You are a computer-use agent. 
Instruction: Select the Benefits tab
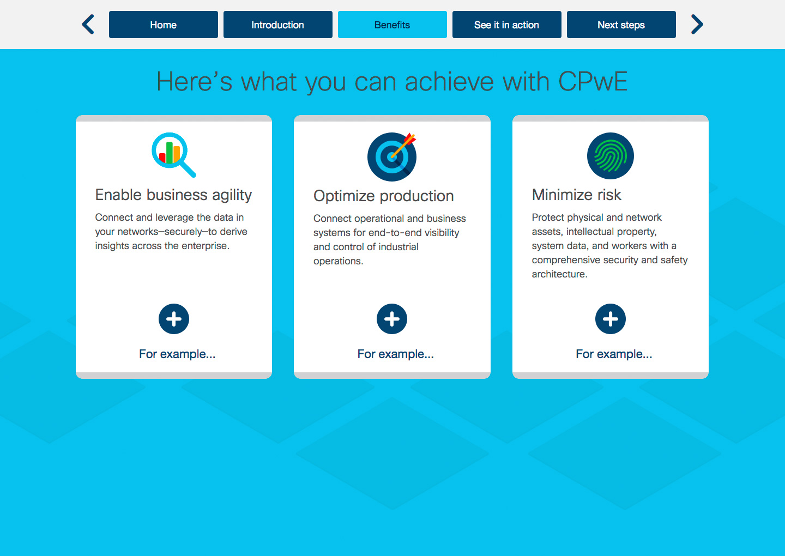392,25
